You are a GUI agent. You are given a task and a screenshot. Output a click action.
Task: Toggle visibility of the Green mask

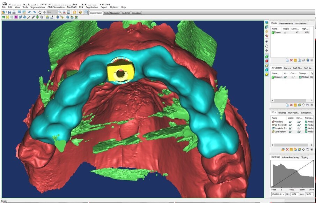click(x=285, y=32)
